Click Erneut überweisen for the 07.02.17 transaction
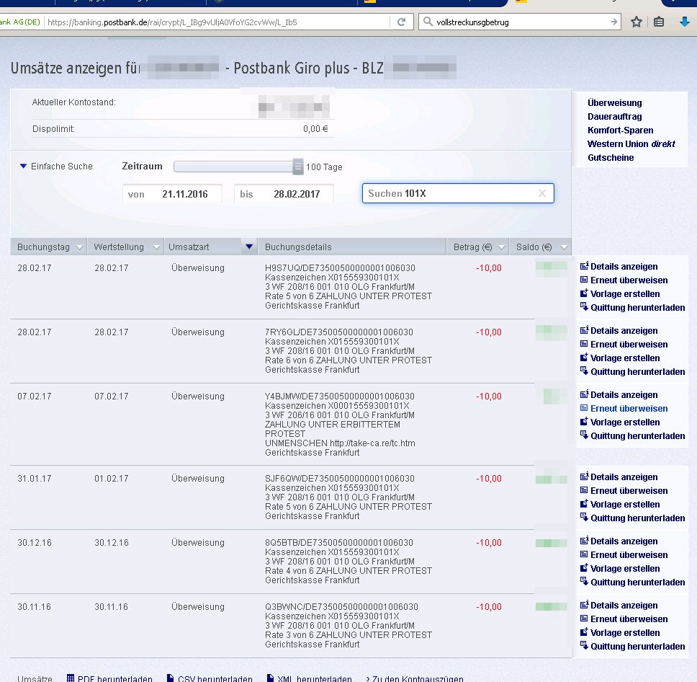Image resolution: width=697 pixels, height=682 pixels. click(x=629, y=409)
